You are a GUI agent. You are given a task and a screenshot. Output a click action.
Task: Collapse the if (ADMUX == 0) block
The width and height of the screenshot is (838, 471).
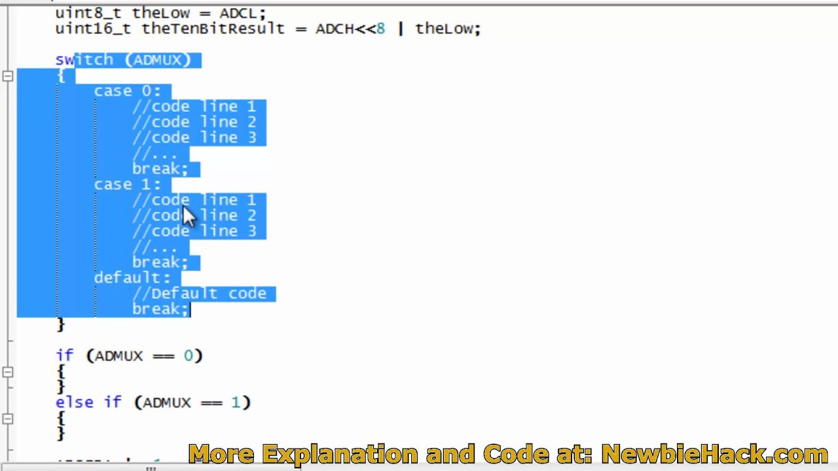[7, 372]
